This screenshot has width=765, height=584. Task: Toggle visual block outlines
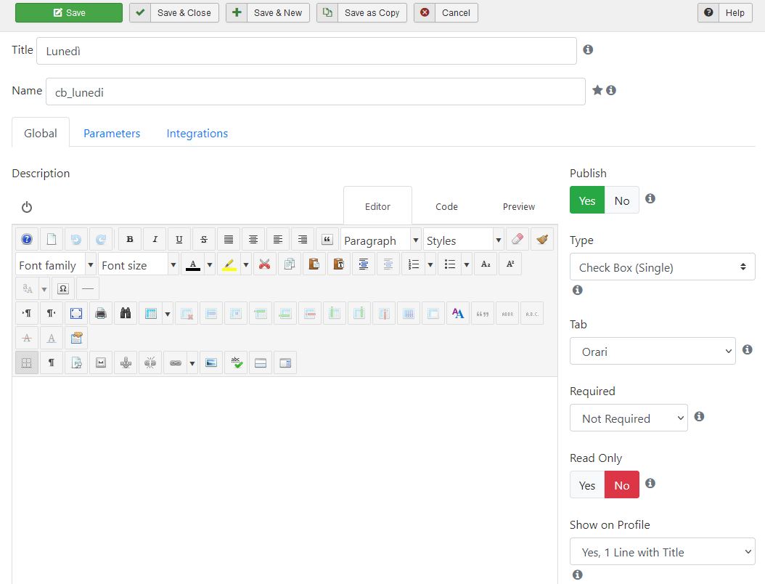click(27, 362)
